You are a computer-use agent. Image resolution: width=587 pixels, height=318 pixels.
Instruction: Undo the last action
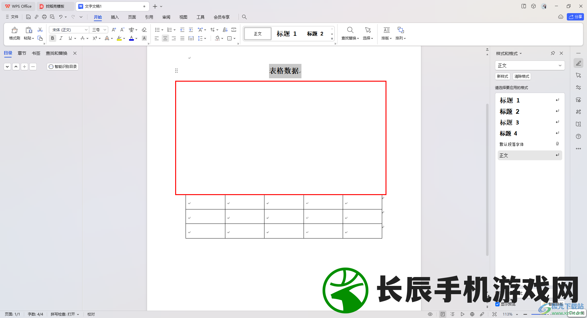[x=61, y=17]
